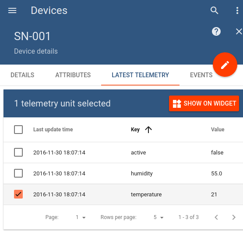Go to the previous page arrow
This screenshot has height=233, width=243.
[216, 217]
